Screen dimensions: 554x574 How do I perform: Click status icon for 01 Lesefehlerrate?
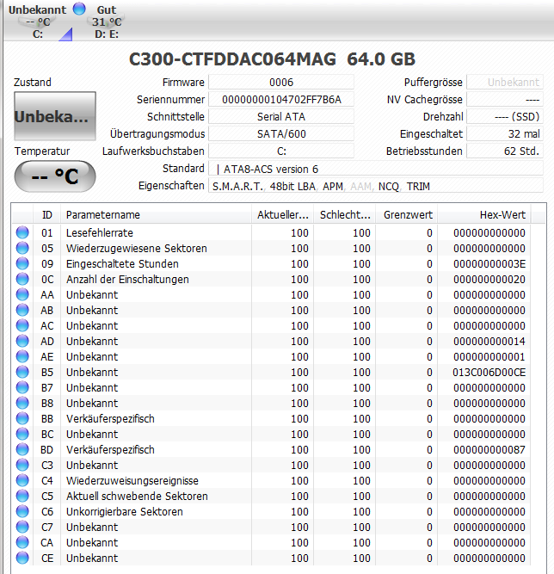(22, 232)
